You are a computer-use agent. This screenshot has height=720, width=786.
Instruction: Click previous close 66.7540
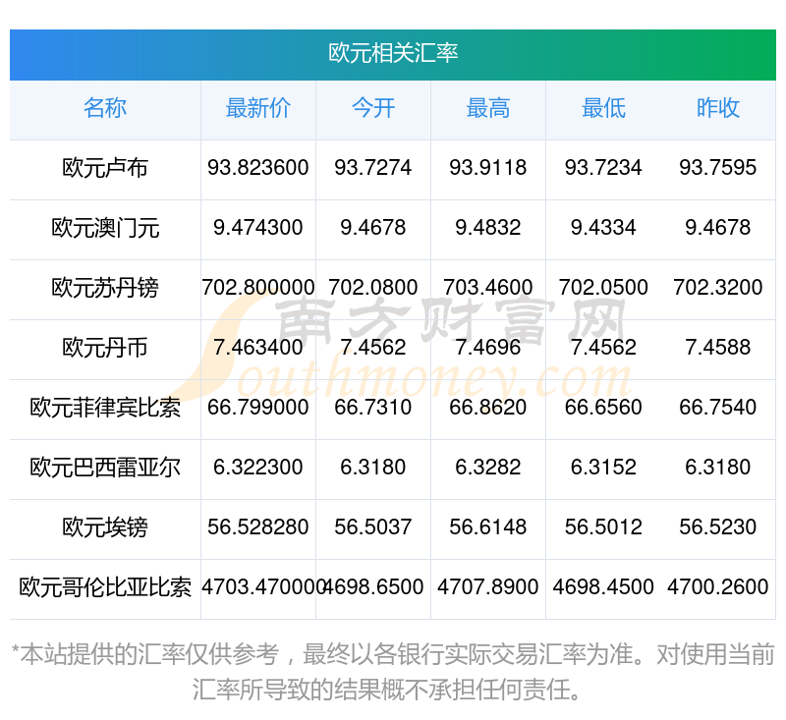pyautogui.click(x=718, y=407)
